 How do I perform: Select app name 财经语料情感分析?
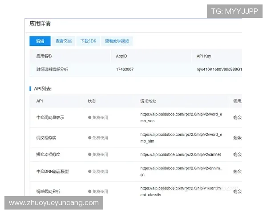pos(52,69)
